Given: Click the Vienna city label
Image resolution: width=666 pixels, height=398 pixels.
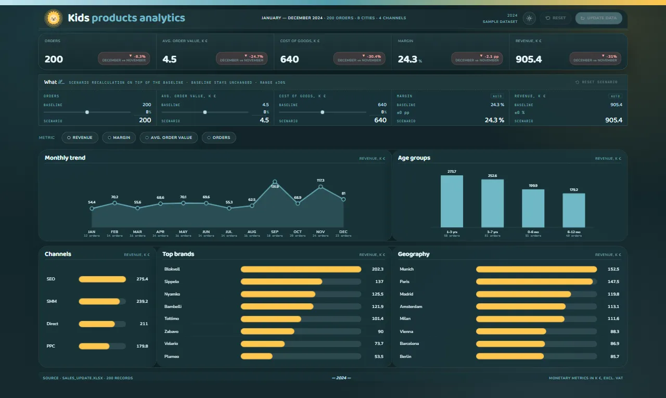Looking at the screenshot, I should pyautogui.click(x=406, y=331).
